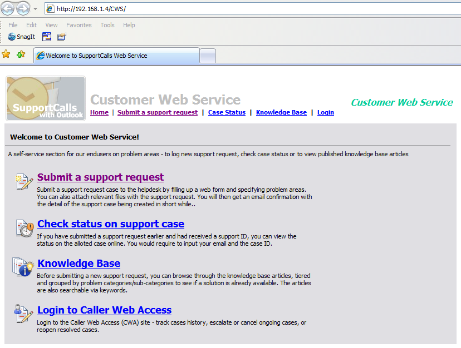The height and width of the screenshot is (348, 461).
Task: Open the Case Status navigation link
Action: pos(227,112)
